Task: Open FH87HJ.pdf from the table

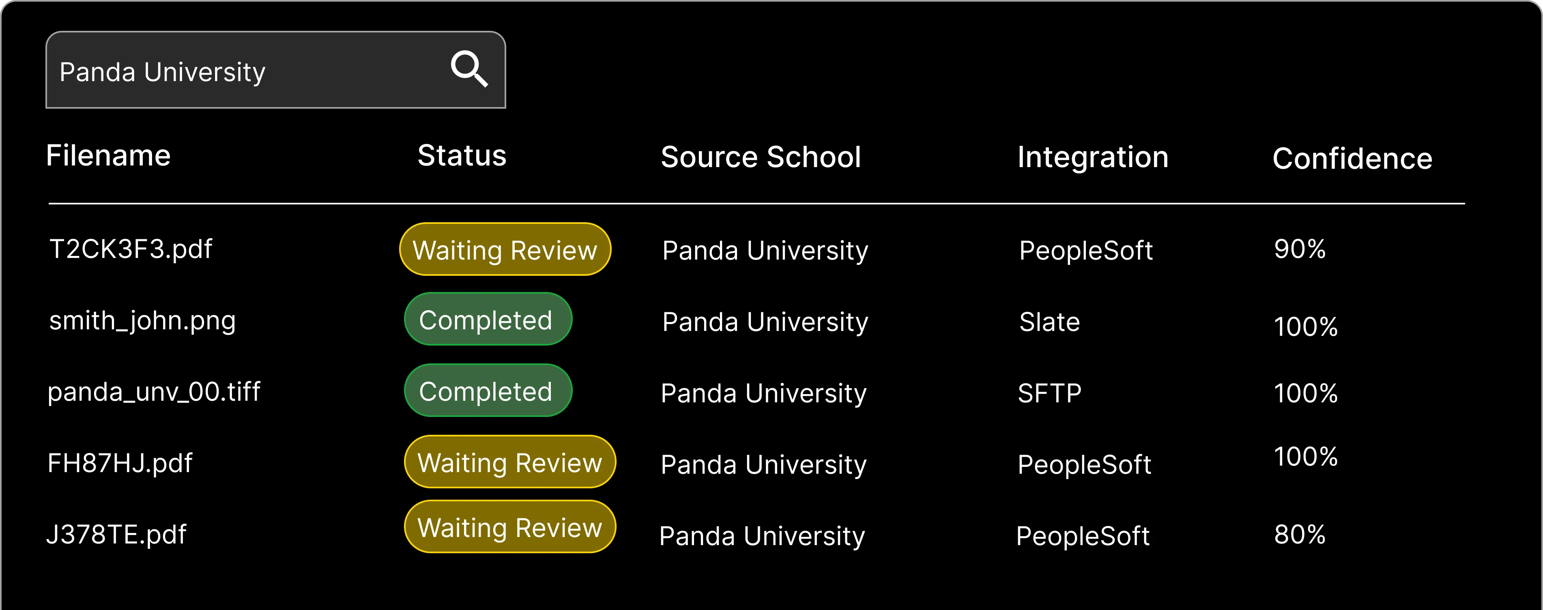Action: pos(120,462)
